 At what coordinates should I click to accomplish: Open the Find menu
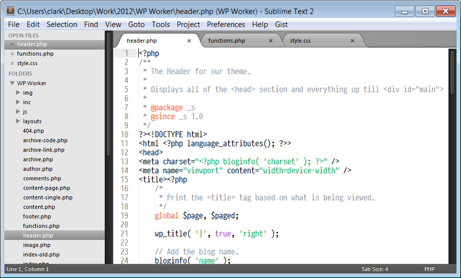point(91,25)
